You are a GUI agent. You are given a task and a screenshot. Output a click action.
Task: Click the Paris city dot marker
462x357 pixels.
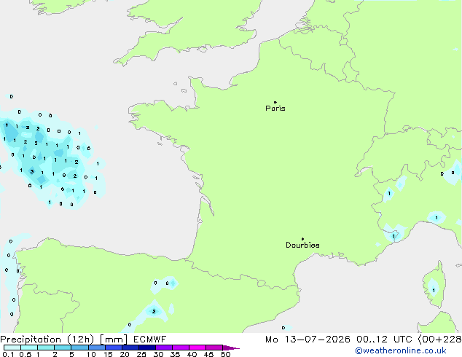point(275,102)
